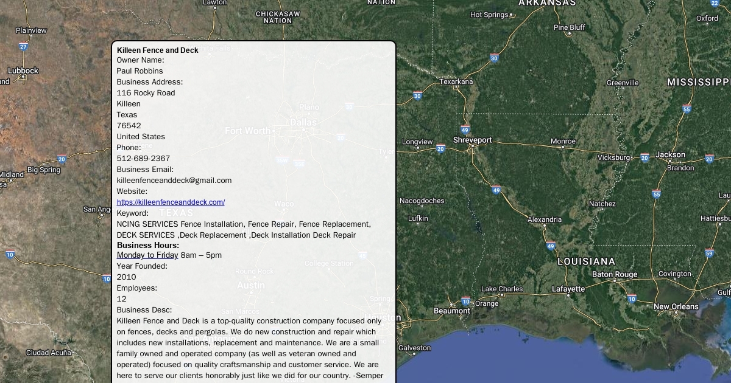Select the Greenville city label
The image size is (731, 383).
[623, 83]
